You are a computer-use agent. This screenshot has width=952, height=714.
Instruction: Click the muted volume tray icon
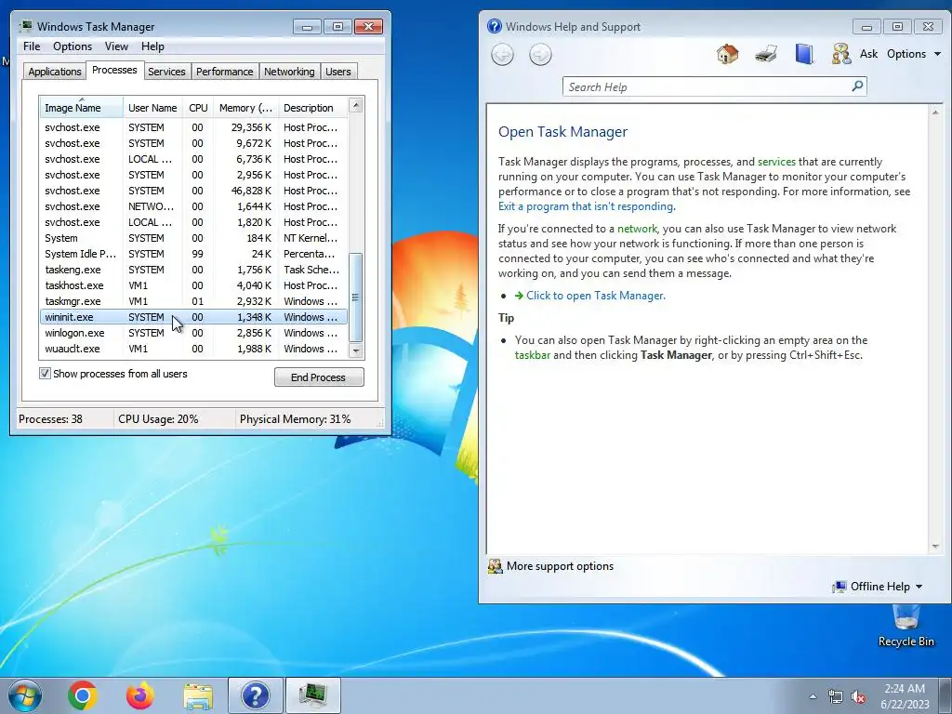coord(858,697)
